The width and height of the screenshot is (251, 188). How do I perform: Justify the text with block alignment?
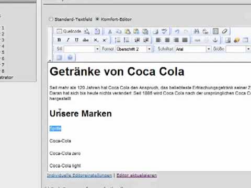[185, 40]
